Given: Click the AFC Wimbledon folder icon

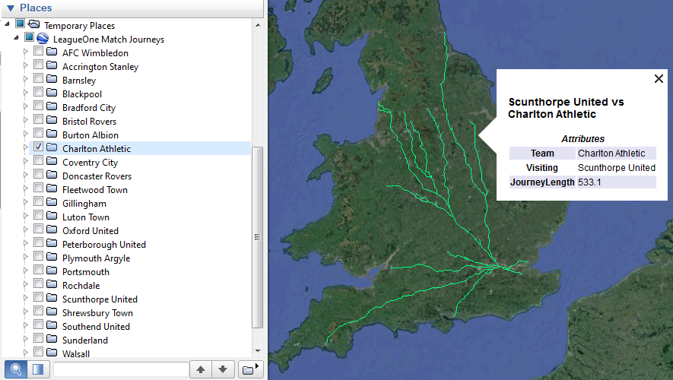Looking at the screenshot, I should pos(52,52).
